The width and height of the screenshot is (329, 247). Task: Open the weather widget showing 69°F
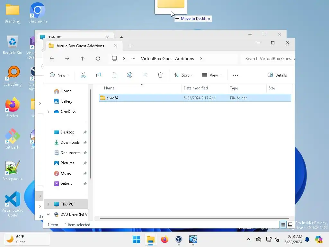[x=27, y=239]
